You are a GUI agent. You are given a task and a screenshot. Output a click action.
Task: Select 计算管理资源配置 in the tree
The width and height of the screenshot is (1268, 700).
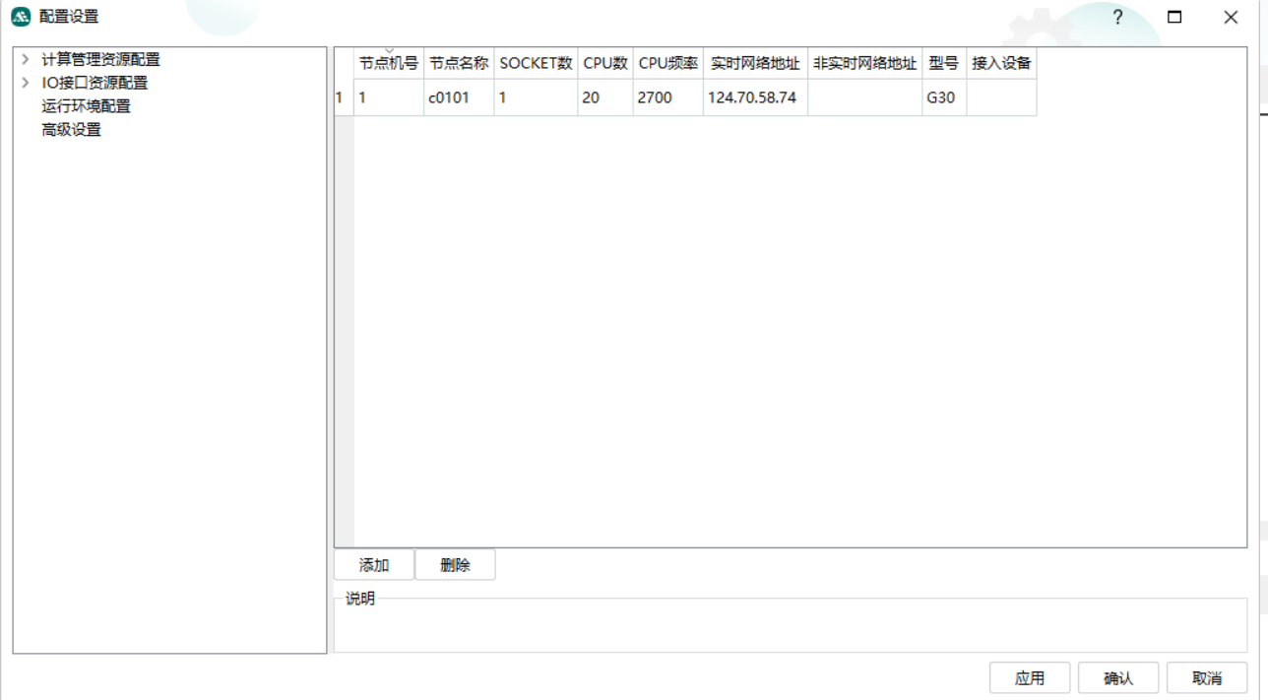pyautogui.click(x=100, y=60)
